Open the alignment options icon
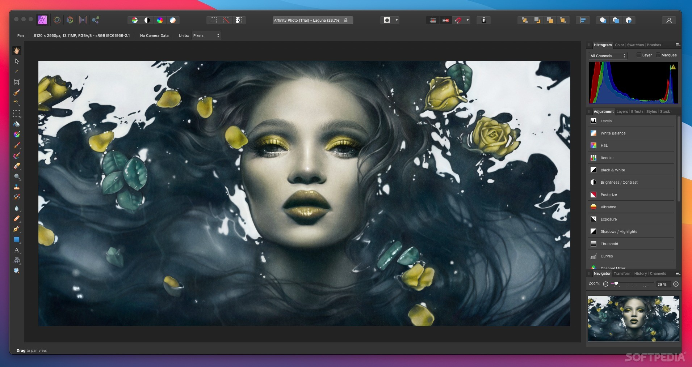 [583, 20]
